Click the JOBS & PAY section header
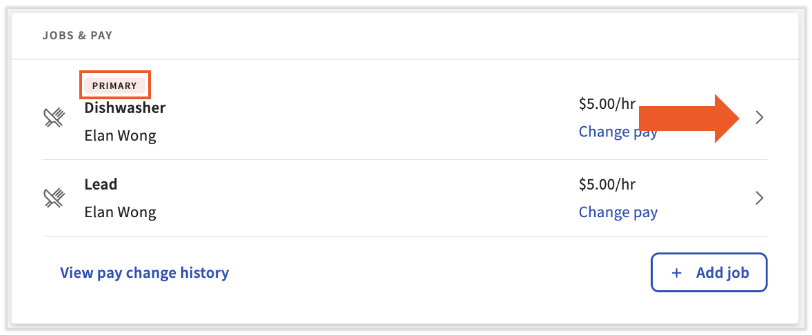The height and width of the screenshot is (335, 812). click(x=77, y=35)
